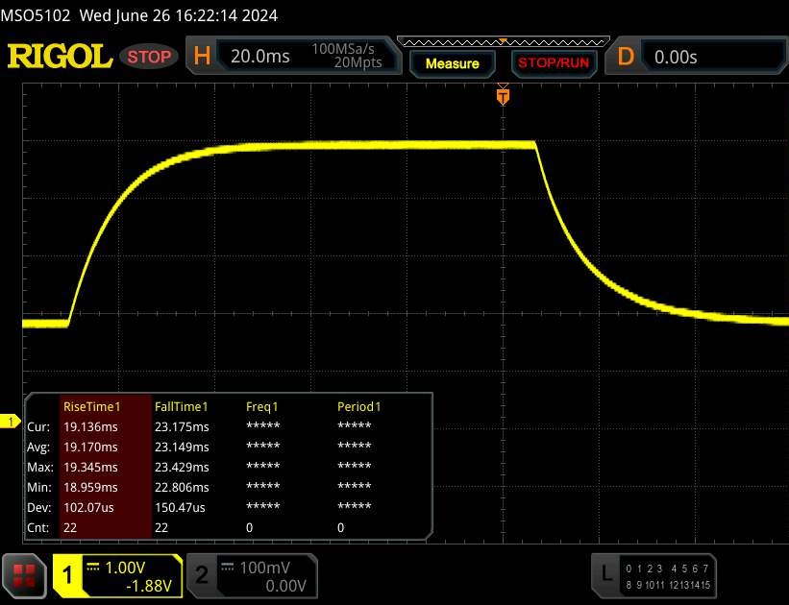Toggle channel 2 with the gray 2 label

[202, 575]
